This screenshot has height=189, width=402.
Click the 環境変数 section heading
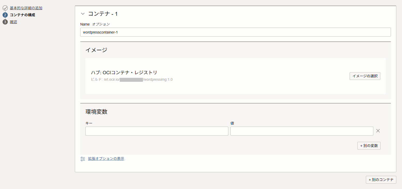coord(97,112)
